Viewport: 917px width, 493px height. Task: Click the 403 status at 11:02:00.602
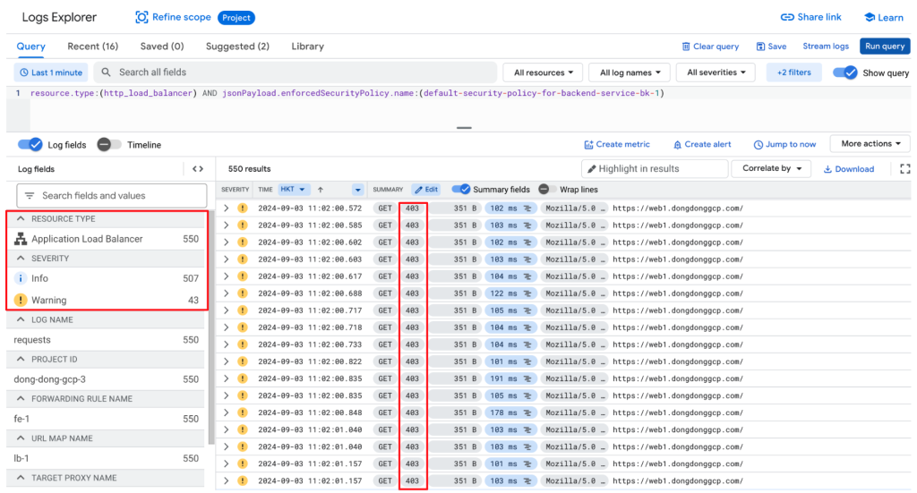(412, 242)
